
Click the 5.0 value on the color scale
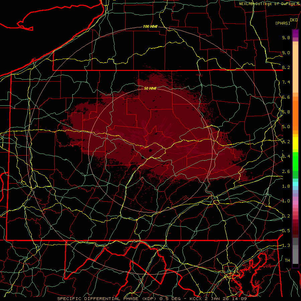click(286, 127)
